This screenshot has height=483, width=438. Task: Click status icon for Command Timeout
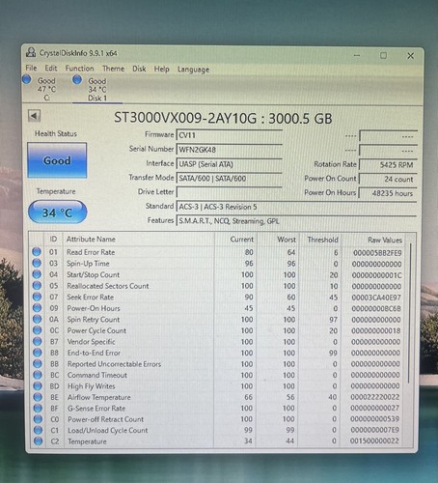click(38, 375)
